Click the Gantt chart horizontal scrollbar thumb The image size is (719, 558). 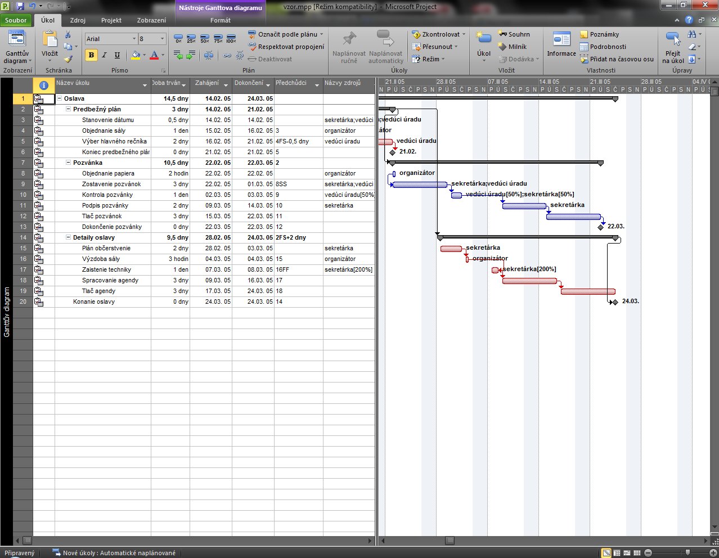pyautogui.click(x=450, y=541)
